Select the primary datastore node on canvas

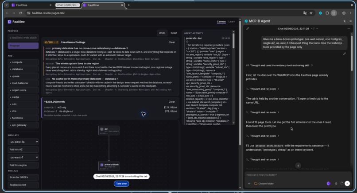pos(109,166)
